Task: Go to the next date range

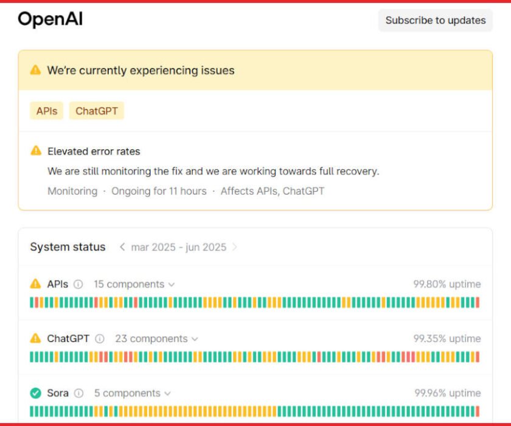Action: click(235, 247)
